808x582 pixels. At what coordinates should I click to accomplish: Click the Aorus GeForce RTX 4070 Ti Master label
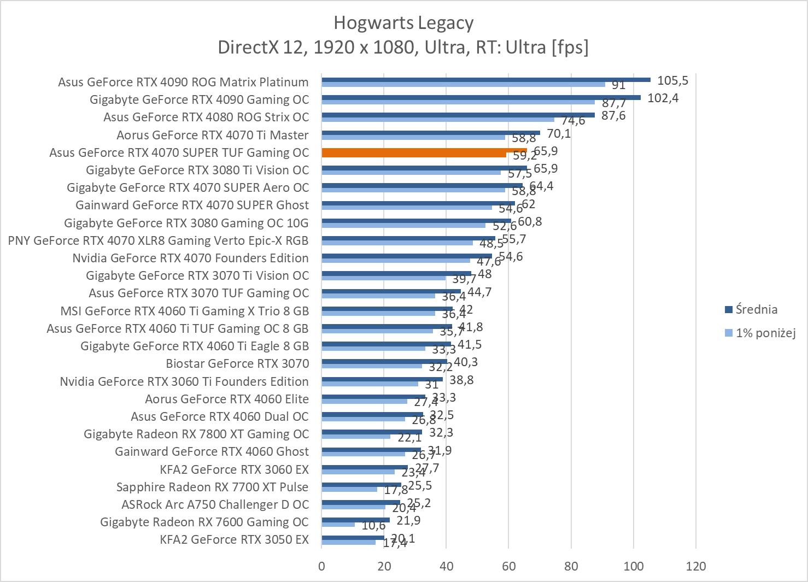pos(212,135)
